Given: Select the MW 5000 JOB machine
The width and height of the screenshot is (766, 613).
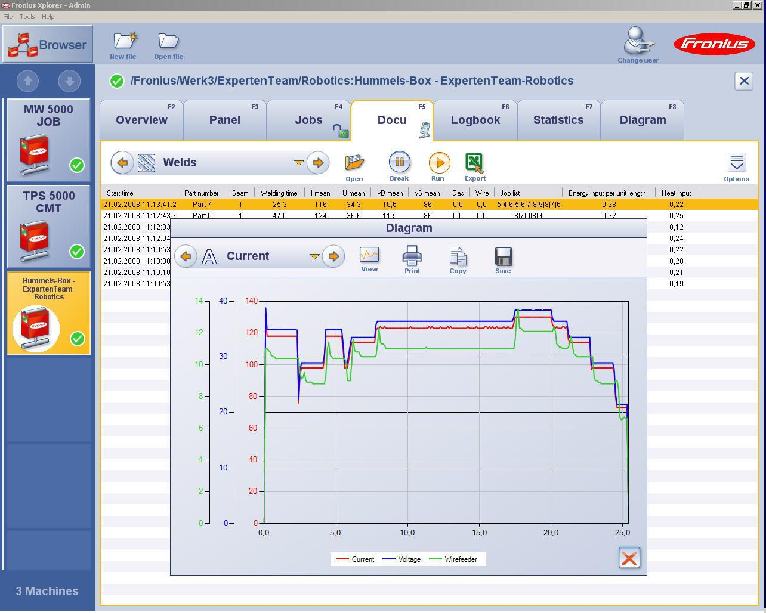Looking at the screenshot, I should click(x=49, y=140).
